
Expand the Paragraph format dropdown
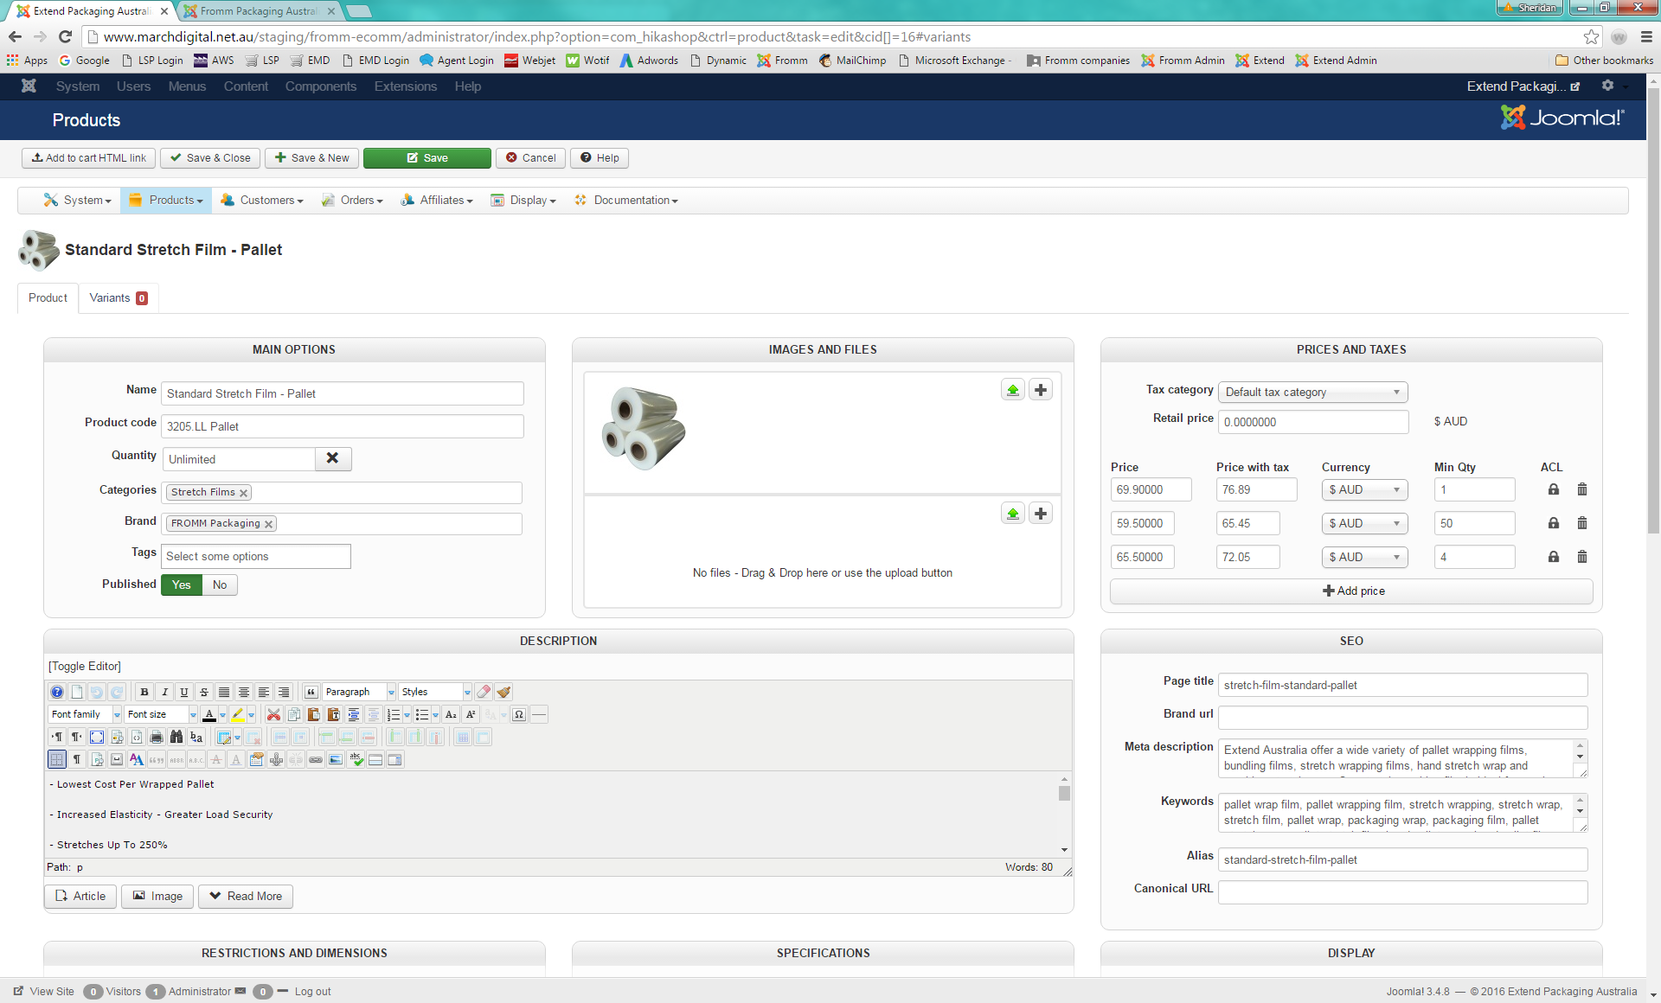391,692
